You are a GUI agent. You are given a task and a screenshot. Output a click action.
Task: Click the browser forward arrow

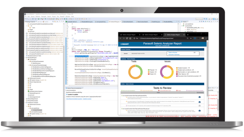click(x=124, y=38)
